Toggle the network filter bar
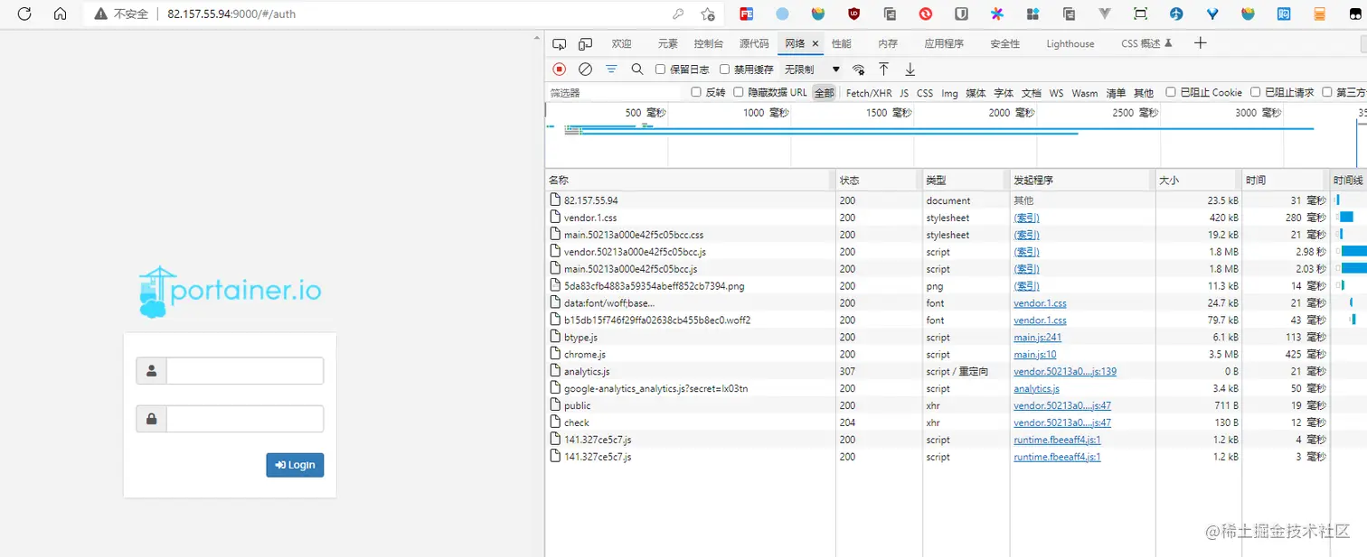The height and width of the screenshot is (557, 1367). coord(612,69)
